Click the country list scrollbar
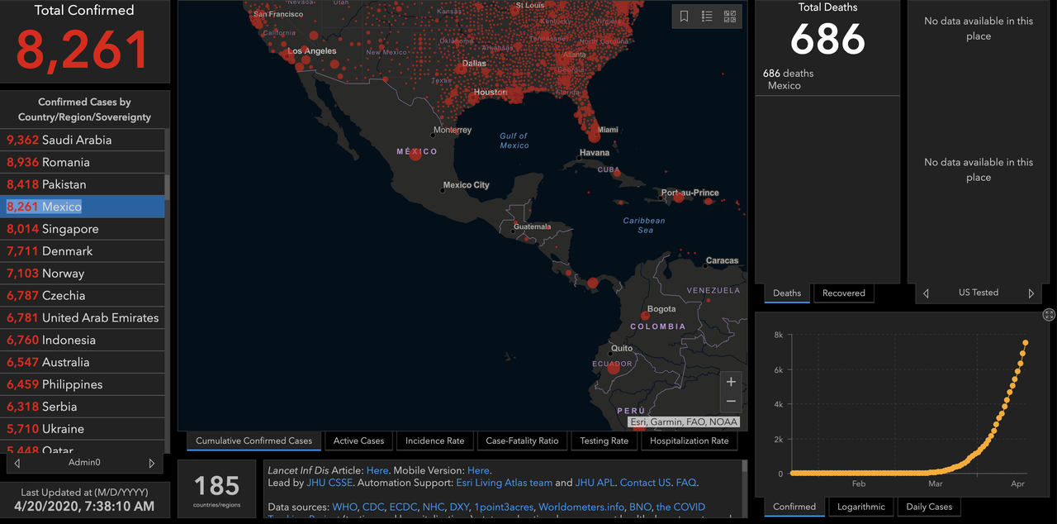 pyautogui.click(x=168, y=186)
